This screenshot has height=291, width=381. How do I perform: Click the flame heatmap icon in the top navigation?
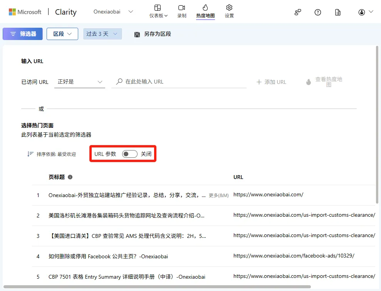coord(205,7)
